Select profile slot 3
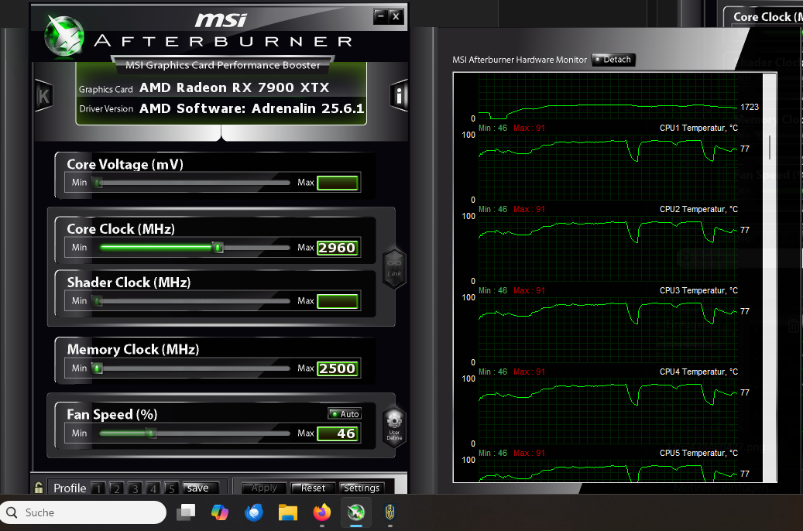803x531 pixels. pyautogui.click(x=136, y=488)
